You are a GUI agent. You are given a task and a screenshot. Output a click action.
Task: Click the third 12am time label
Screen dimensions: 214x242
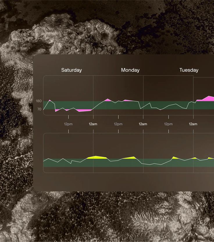pos(193,124)
